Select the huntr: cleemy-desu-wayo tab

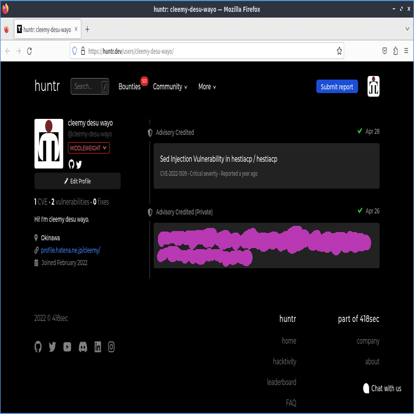coord(48,29)
